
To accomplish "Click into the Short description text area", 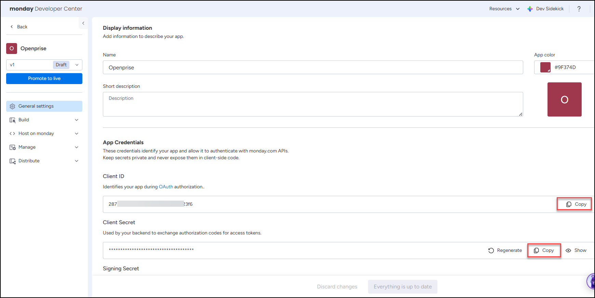I will [312, 104].
